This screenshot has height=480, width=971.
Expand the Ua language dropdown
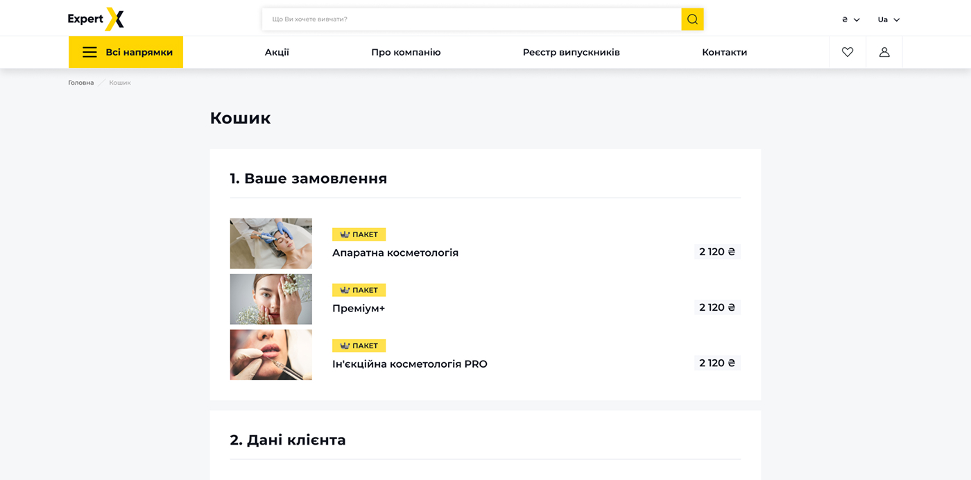coord(888,19)
